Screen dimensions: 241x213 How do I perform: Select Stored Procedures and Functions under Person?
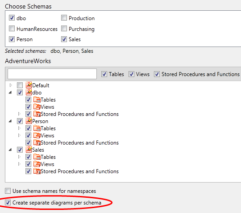pos(79,143)
